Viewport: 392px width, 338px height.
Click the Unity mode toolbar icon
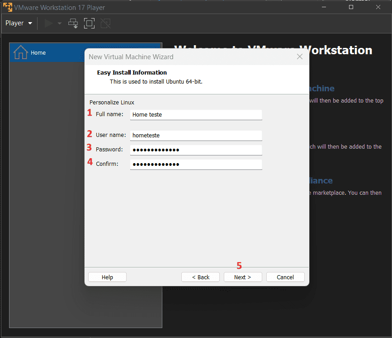(105, 23)
